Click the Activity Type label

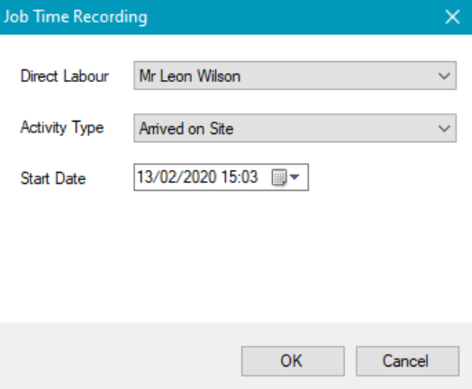click(62, 128)
